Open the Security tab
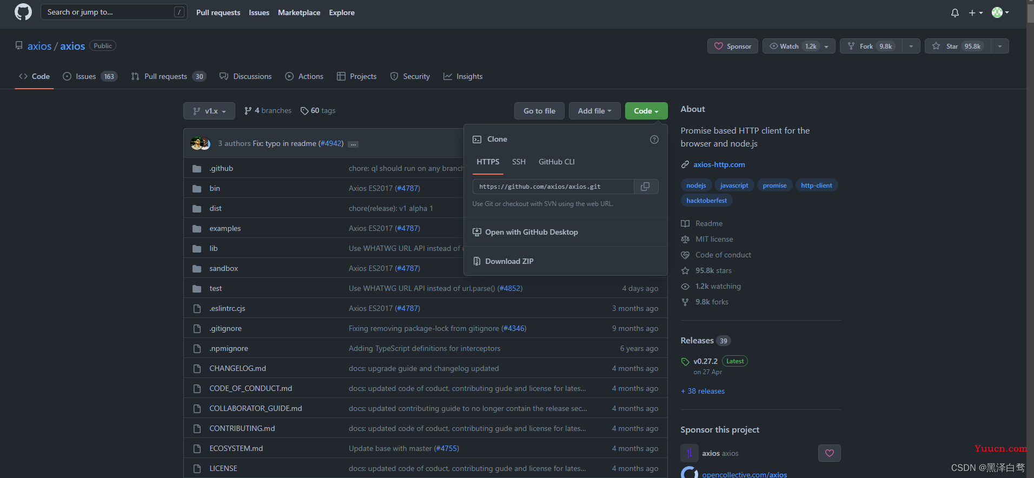The height and width of the screenshot is (478, 1034). 410,77
